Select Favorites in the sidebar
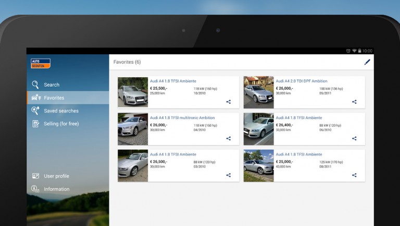 click(x=54, y=98)
